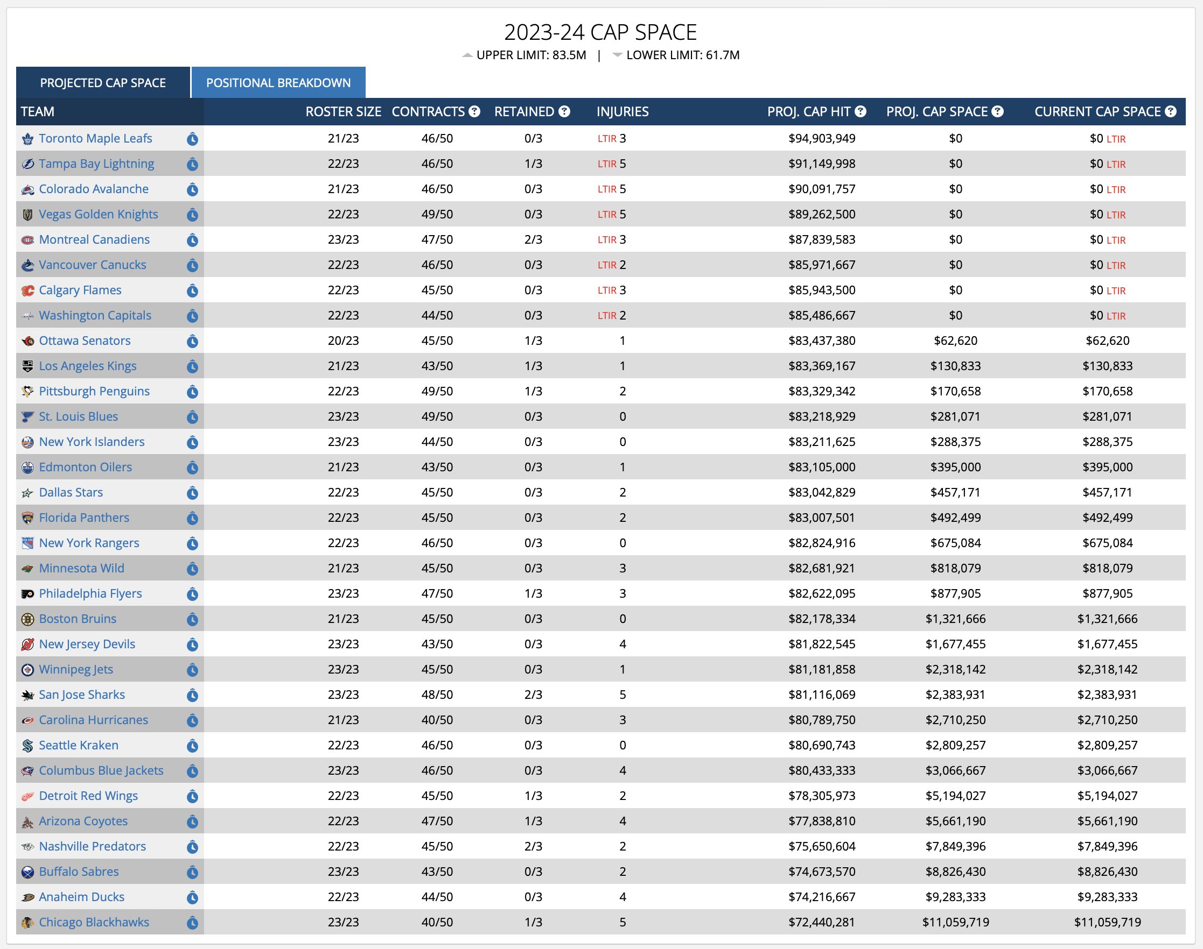Switch to the Projected Cap Space tab

tap(103, 83)
